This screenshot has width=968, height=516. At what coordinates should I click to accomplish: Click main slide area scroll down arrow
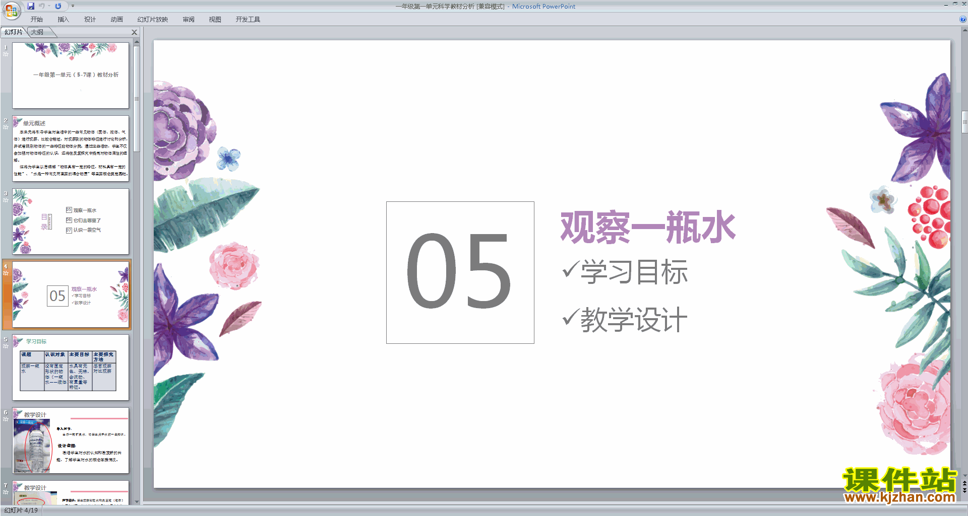(x=964, y=475)
